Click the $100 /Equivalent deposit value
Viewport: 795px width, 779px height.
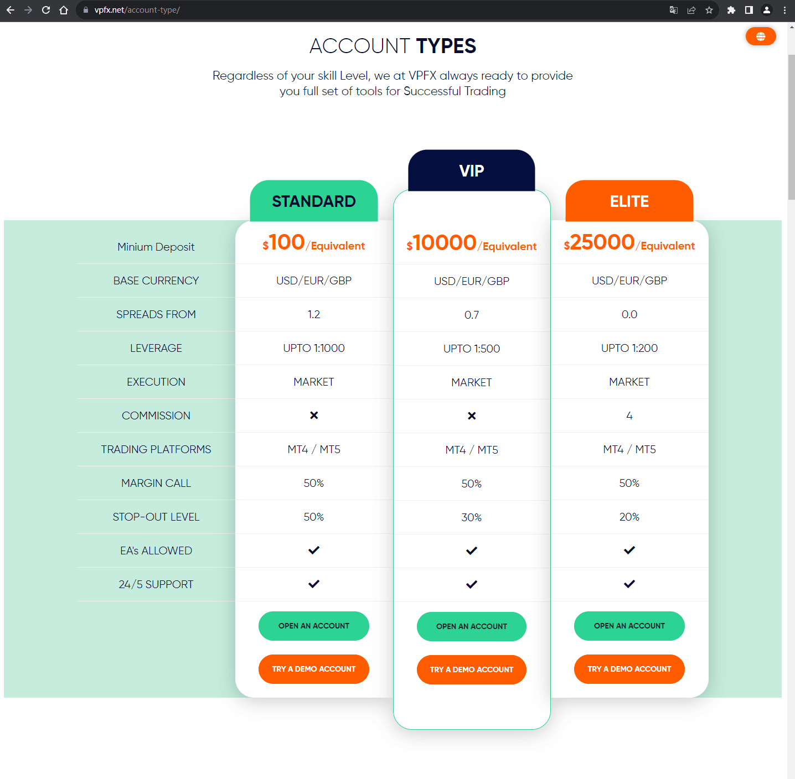pyautogui.click(x=314, y=243)
